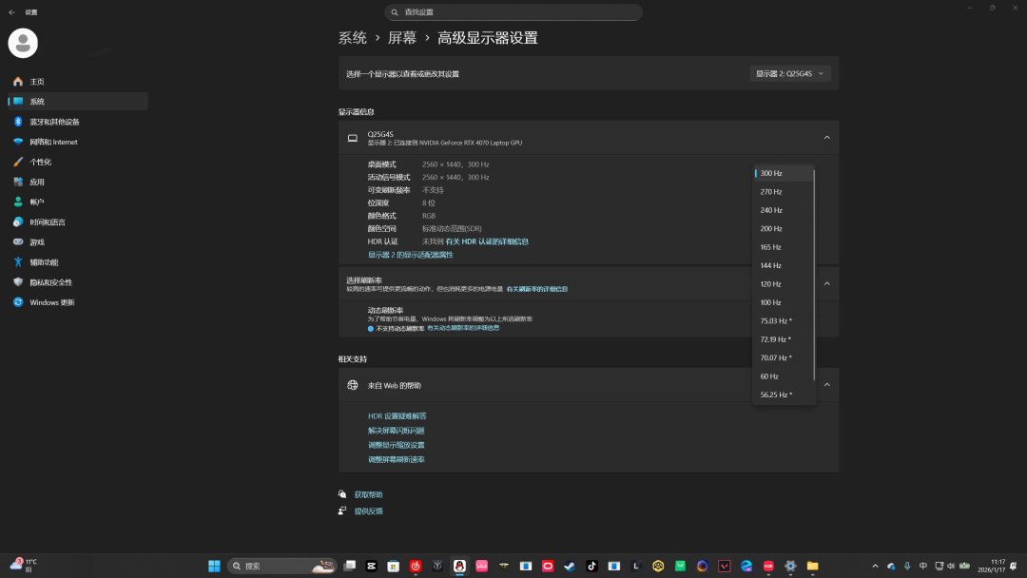
Task: Open 主页 in the settings sidebar
Action: point(77,81)
